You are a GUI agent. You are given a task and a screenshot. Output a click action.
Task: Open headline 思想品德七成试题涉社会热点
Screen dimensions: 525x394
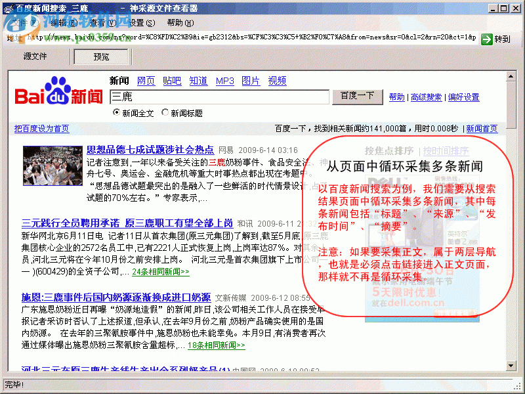coord(150,150)
